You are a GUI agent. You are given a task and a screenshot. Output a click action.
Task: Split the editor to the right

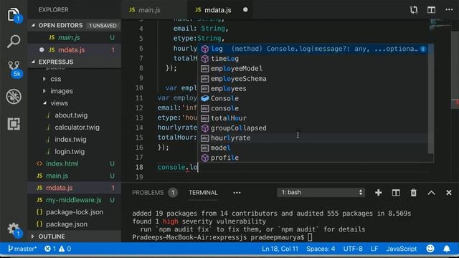click(431, 9)
